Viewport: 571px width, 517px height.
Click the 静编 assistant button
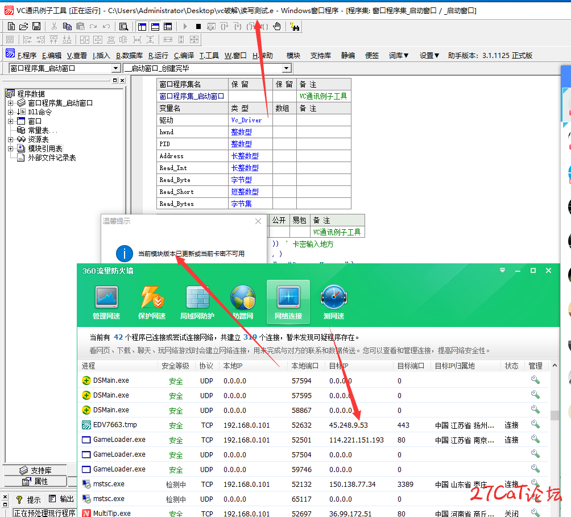348,55
